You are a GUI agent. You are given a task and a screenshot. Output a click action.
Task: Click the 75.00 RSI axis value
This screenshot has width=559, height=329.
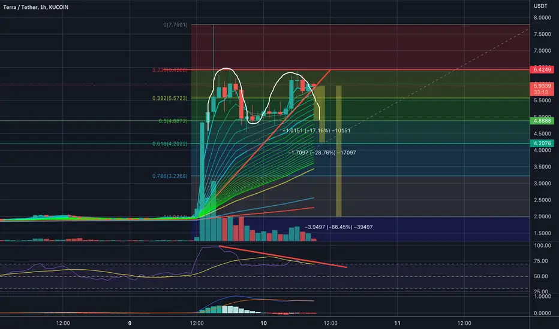coord(541,261)
